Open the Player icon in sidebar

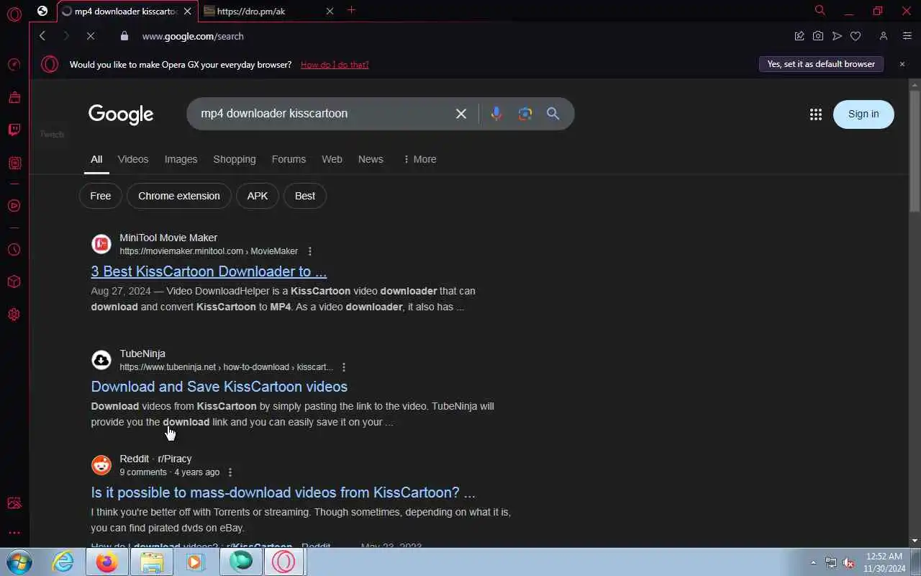coord(14,206)
